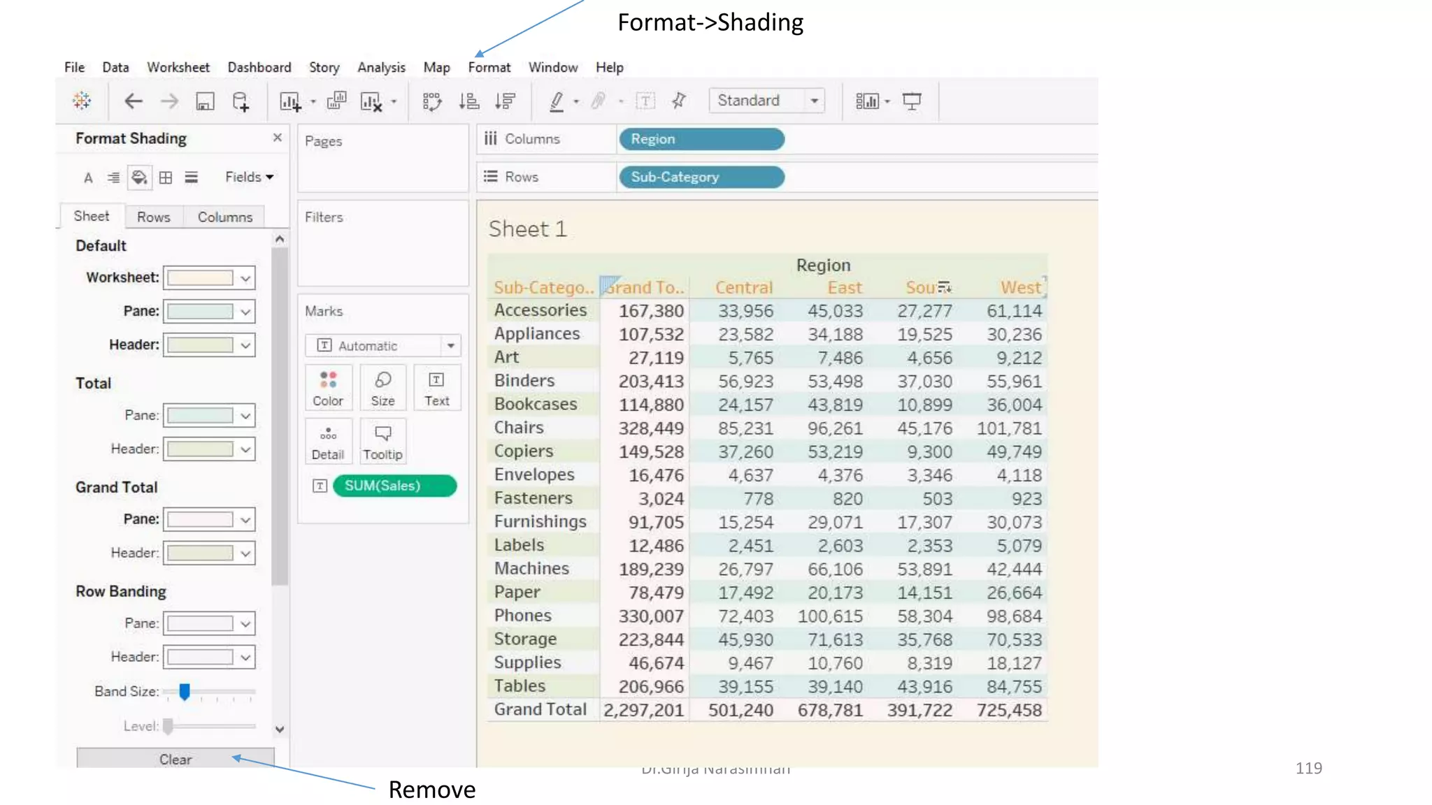Switch to the Rows tab
Screen dimensions: 1432x805
(153, 217)
